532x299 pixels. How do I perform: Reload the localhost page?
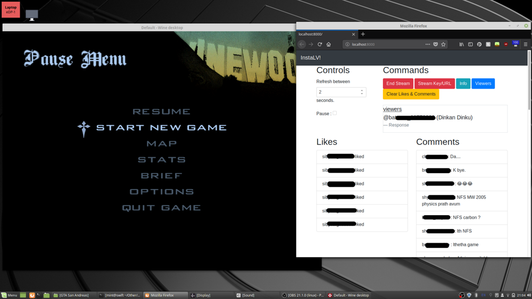[320, 45]
